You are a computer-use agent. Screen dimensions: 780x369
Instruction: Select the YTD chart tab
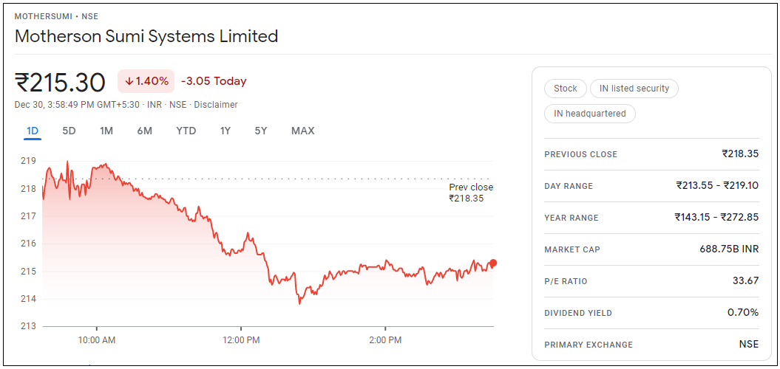[x=186, y=131]
